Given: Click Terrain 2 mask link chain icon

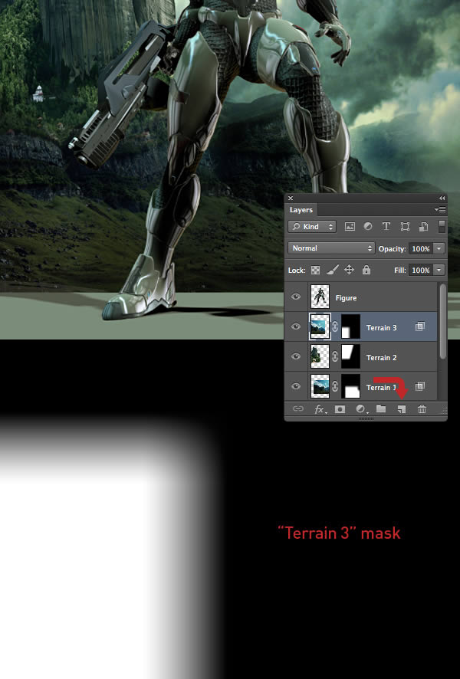Looking at the screenshot, I should tap(335, 356).
